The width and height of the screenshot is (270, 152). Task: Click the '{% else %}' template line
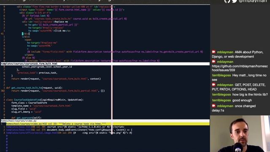[x=28, y=58]
